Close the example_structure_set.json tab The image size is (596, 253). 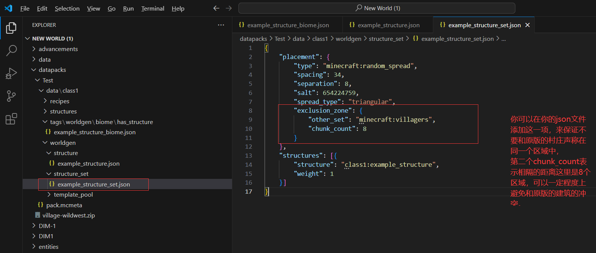[528, 25]
